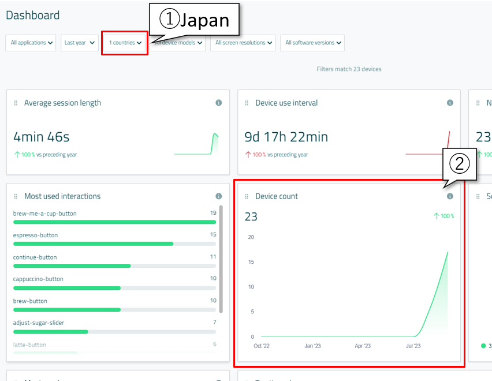Grab drag handle of Device use interval card
Viewport: 492px width, 381px height.
(247, 103)
